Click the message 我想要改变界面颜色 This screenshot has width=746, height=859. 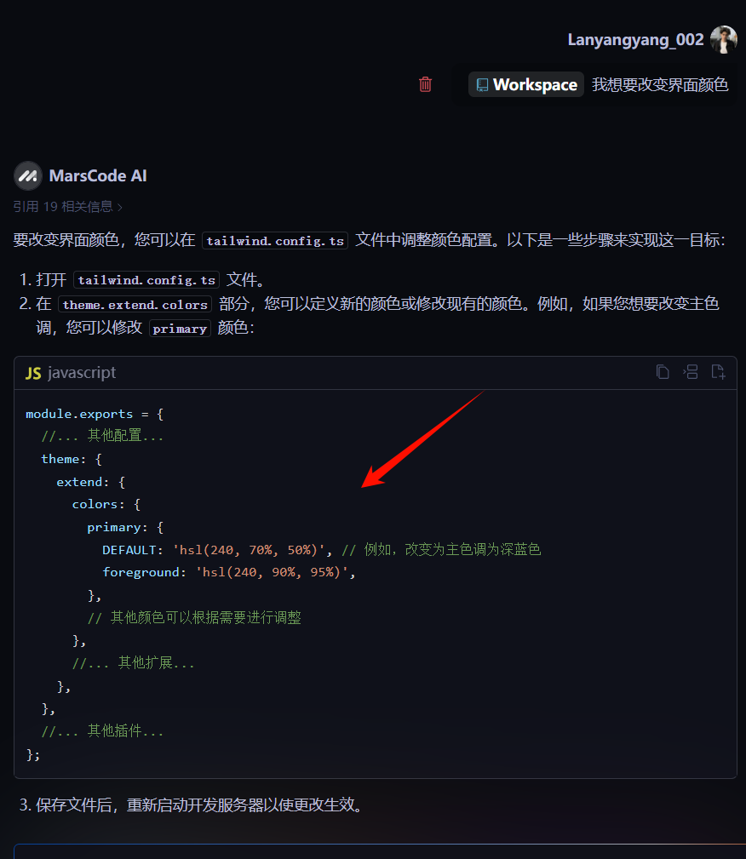pos(660,84)
